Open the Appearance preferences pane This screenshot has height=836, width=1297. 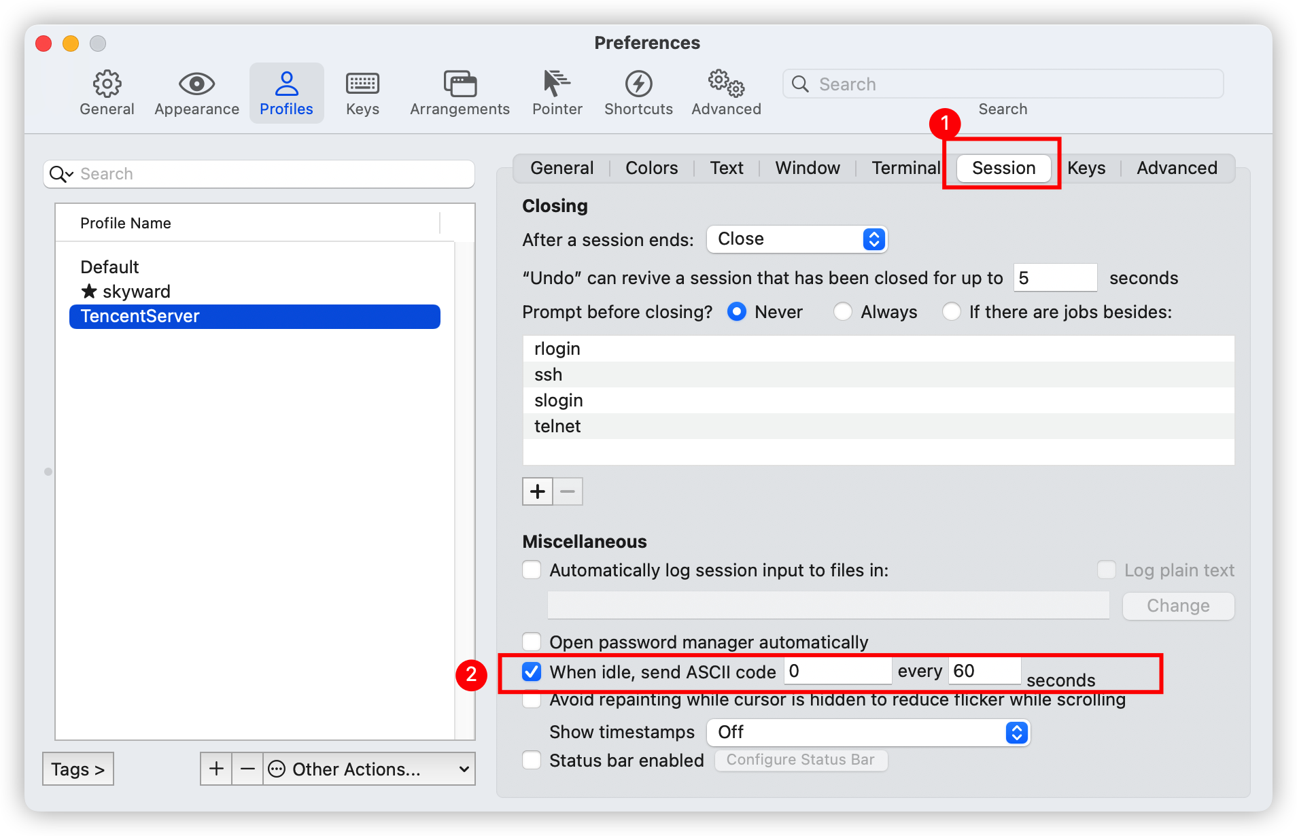click(196, 92)
